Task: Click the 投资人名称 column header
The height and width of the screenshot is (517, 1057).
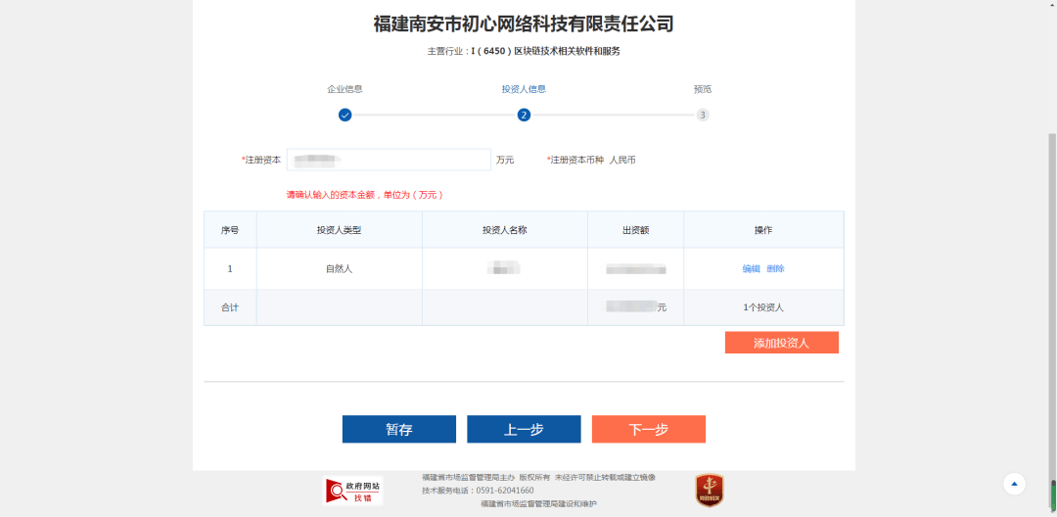Action: (x=504, y=230)
